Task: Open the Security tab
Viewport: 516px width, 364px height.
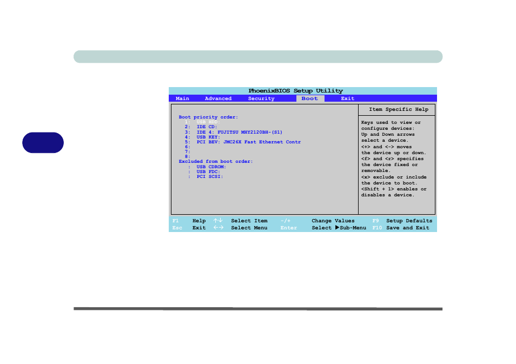Action: pyautogui.click(x=261, y=98)
